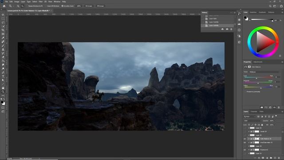Clip adjustment to layer in Properties
Viewport: 284px width, 160px height.
point(261,108)
